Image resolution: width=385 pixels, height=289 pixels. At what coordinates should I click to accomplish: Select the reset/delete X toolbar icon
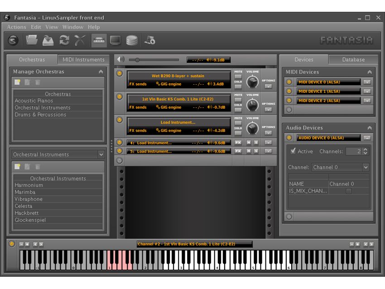(x=79, y=40)
